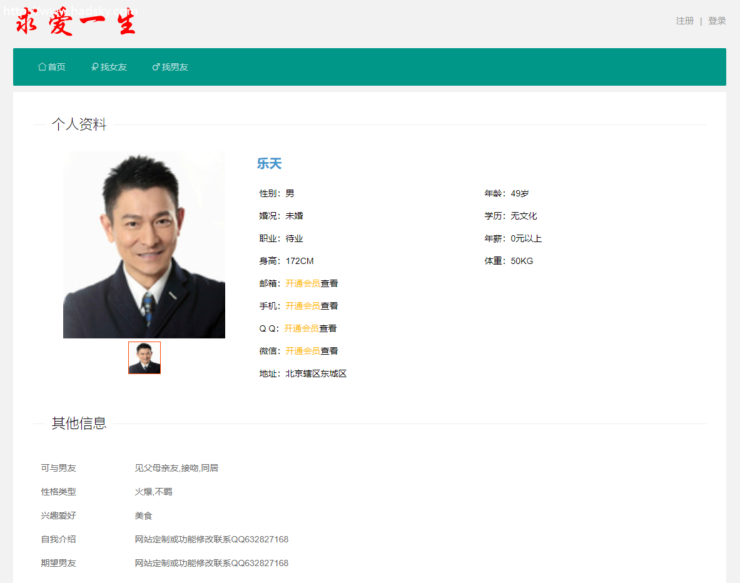Image resolution: width=740 pixels, height=583 pixels.
Task: Go to the 找女友 menu item
Action: click(x=113, y=67)
